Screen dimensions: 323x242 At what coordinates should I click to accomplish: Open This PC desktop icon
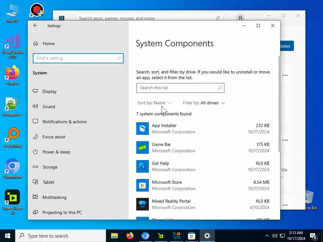[x=12, y=13]
